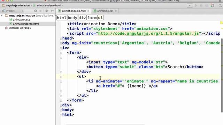This screenshot has height=125, width=223.
Task: Click form breadcrumb tag
Action: (92, 18)
